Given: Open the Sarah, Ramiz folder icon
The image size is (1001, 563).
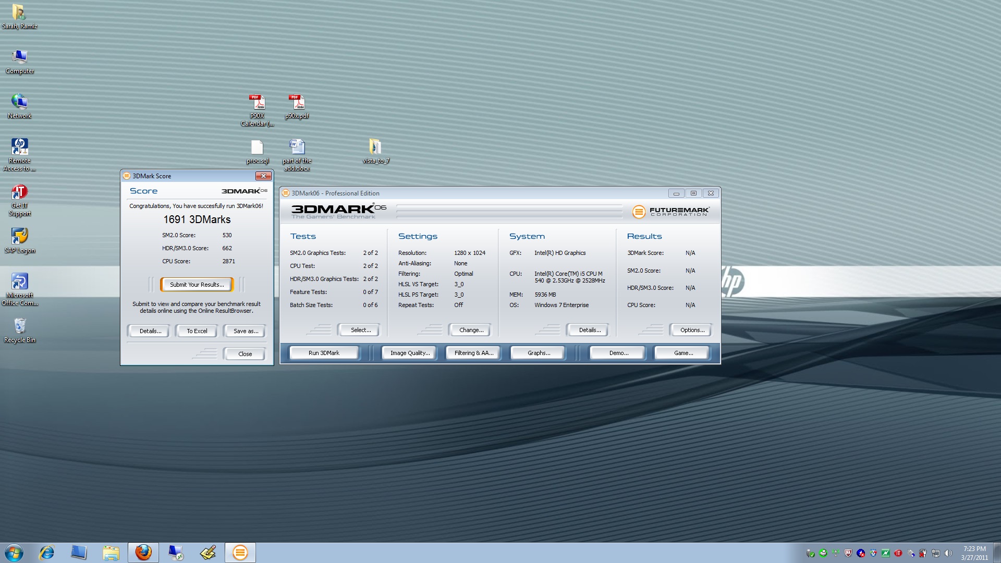Looking at the screenshot, I should coord(19,16).
